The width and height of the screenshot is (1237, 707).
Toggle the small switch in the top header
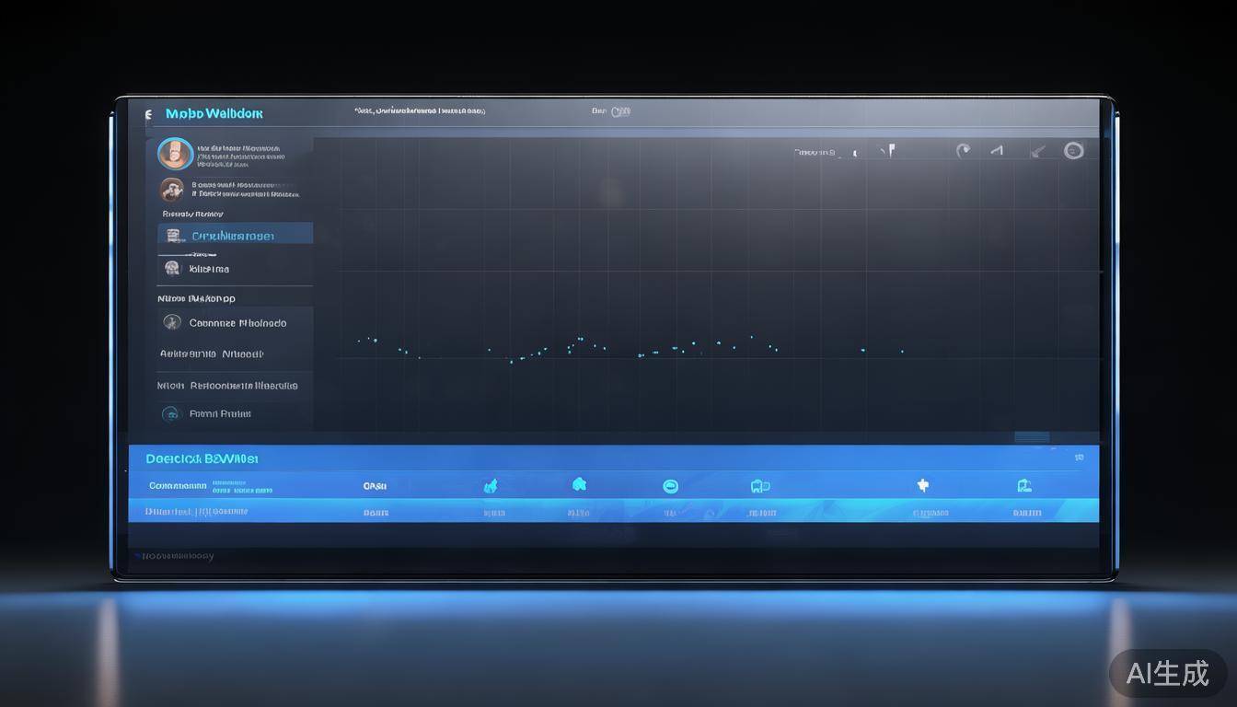point(621,111)
